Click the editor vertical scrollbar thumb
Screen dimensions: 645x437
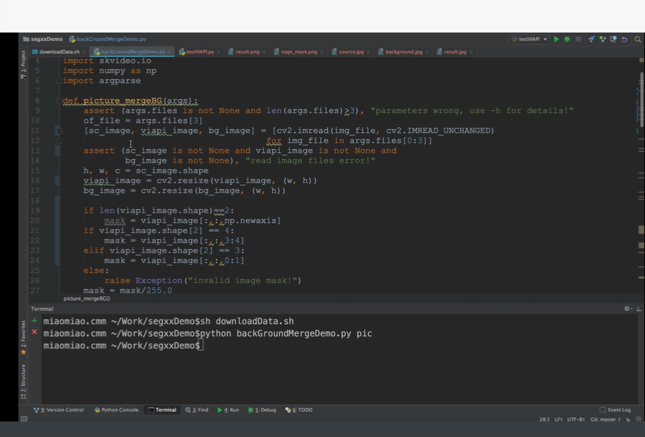click(641, 99)
